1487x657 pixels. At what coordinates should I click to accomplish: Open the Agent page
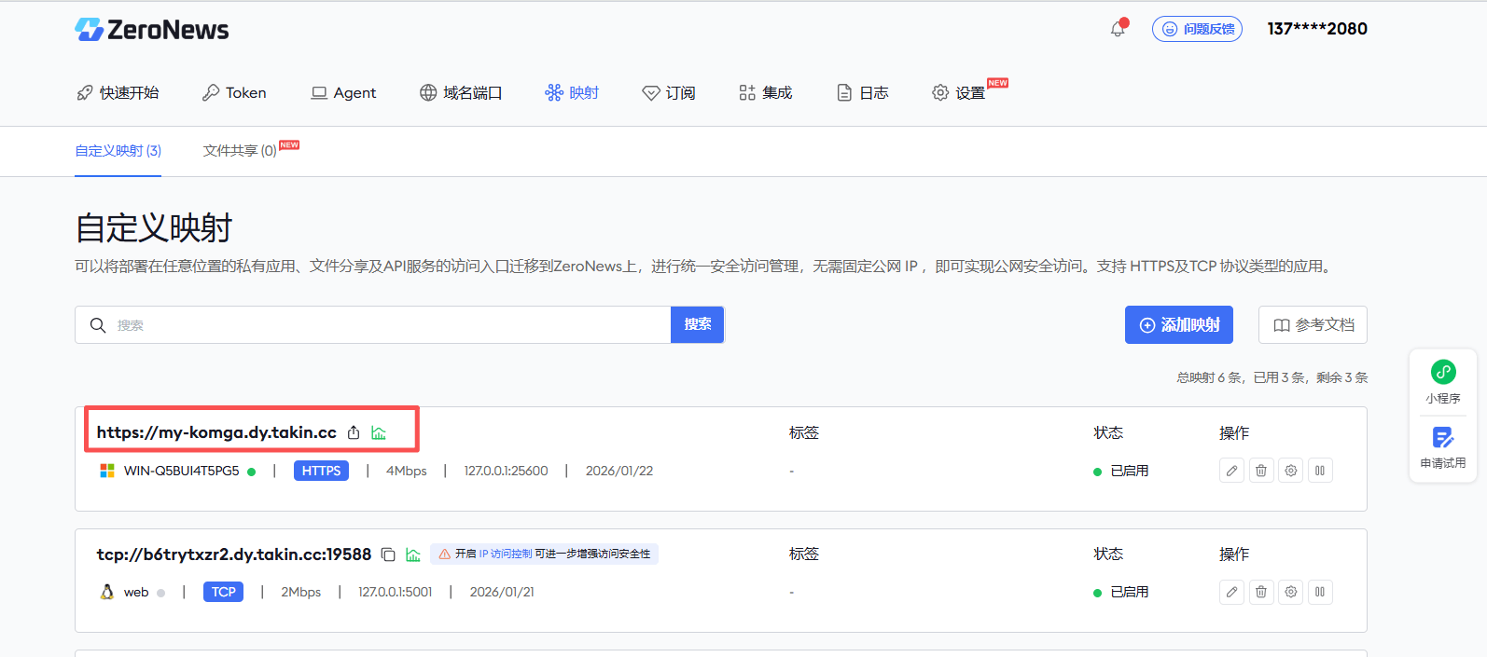point(343,92)
